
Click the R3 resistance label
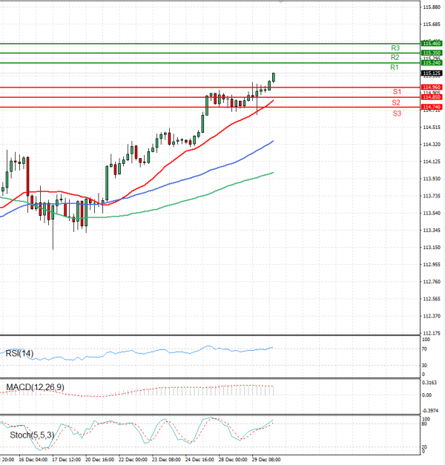click(396, 47)
